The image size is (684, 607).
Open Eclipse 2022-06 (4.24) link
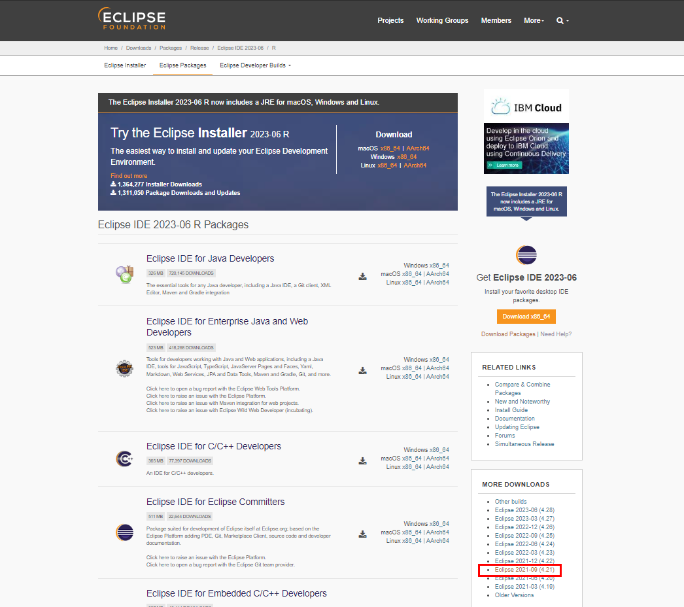tap(524, 544)
